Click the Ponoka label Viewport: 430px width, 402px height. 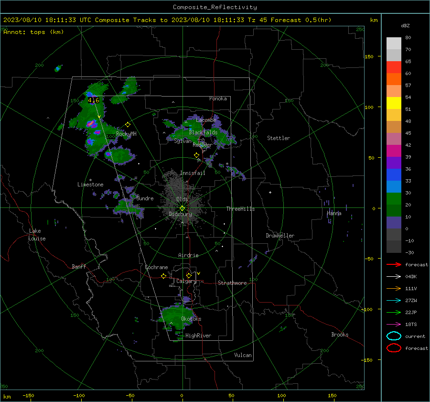tap(218, 98)
